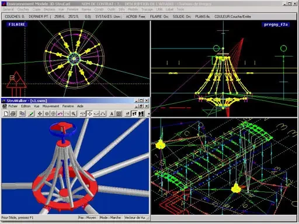
Task: Click the pink undo arrow icon
Action: tap(60, 114)
